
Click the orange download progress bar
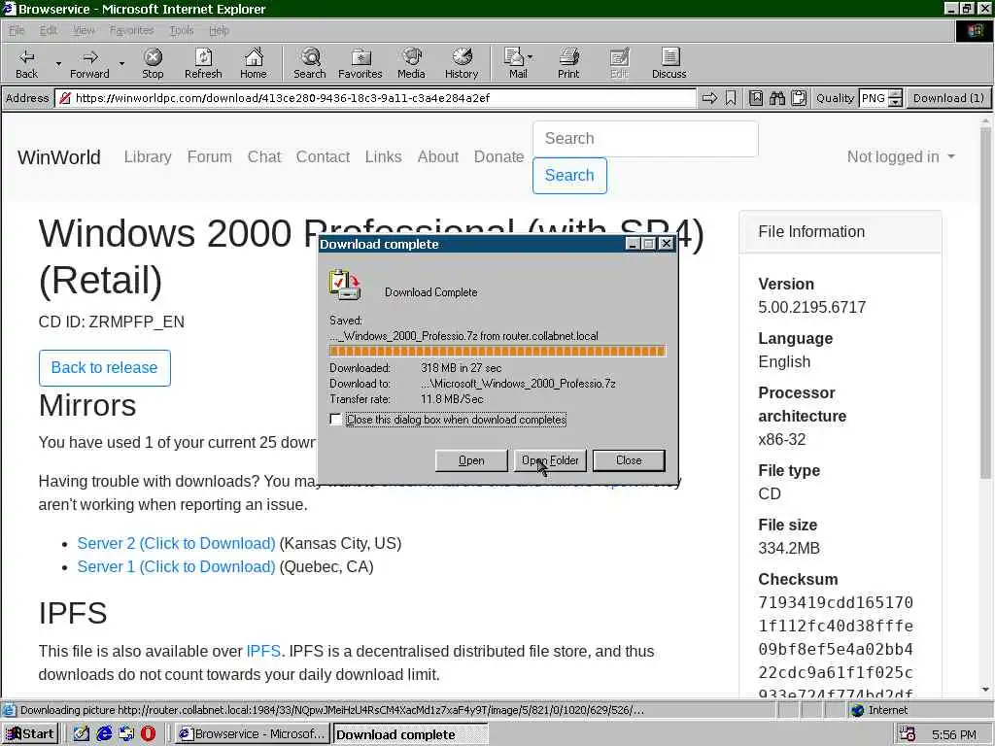point(497,351)
